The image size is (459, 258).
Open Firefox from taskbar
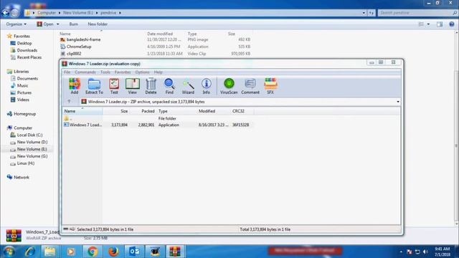(x=113, y=252)
